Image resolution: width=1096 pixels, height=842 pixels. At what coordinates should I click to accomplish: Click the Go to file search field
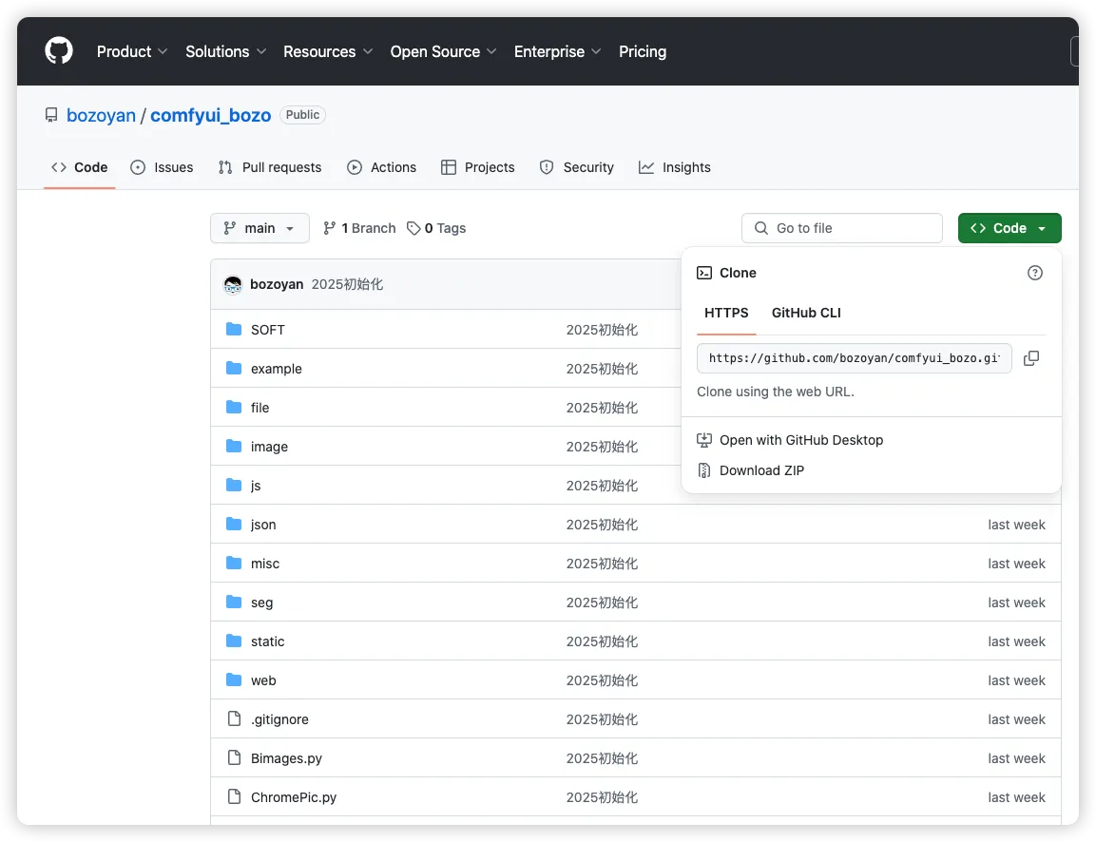coord(841,228)
